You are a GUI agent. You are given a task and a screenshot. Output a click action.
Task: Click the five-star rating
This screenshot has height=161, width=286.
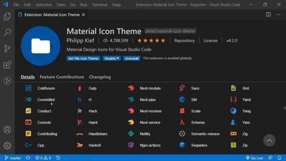click(151, 41)
